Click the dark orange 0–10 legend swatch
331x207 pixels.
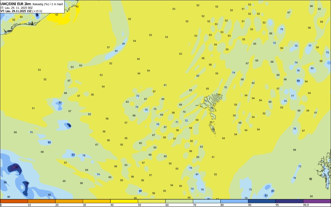point(14,201)
